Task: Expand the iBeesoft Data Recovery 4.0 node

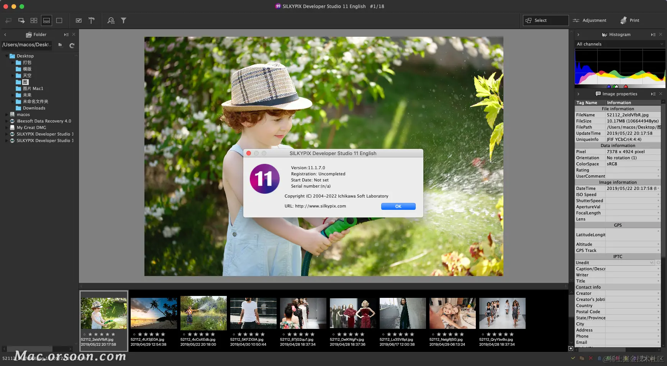Action: point(7,121)
